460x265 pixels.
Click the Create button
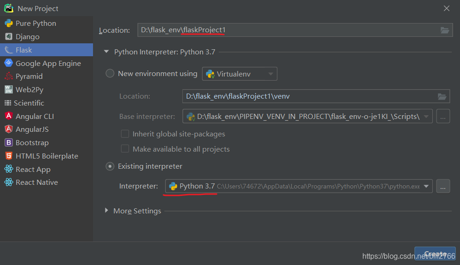coord(435,253)
